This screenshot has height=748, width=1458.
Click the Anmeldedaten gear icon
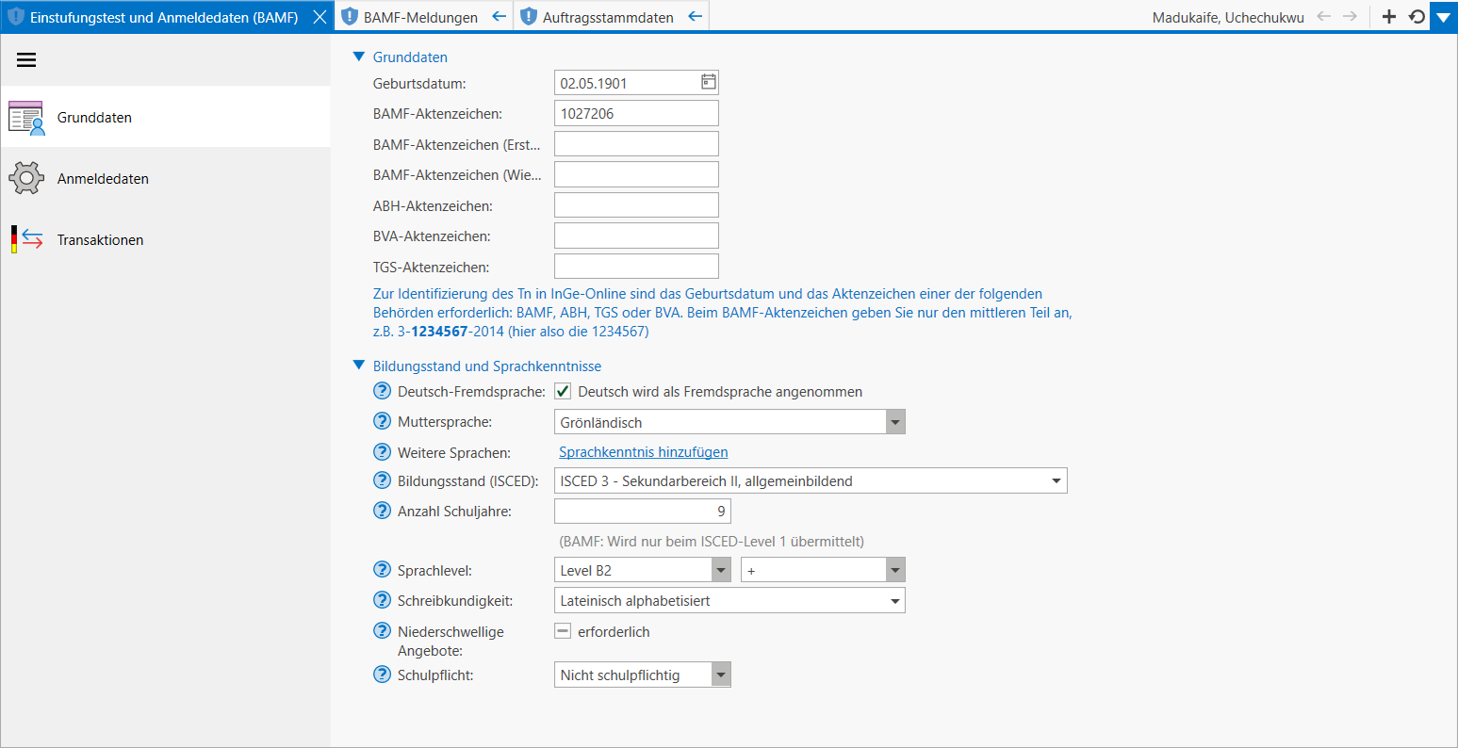pos(26,178)
